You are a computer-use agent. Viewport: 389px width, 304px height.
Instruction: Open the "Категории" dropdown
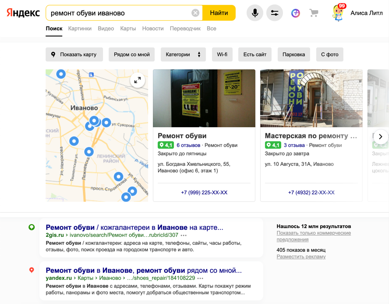click(x=183, y=54)
